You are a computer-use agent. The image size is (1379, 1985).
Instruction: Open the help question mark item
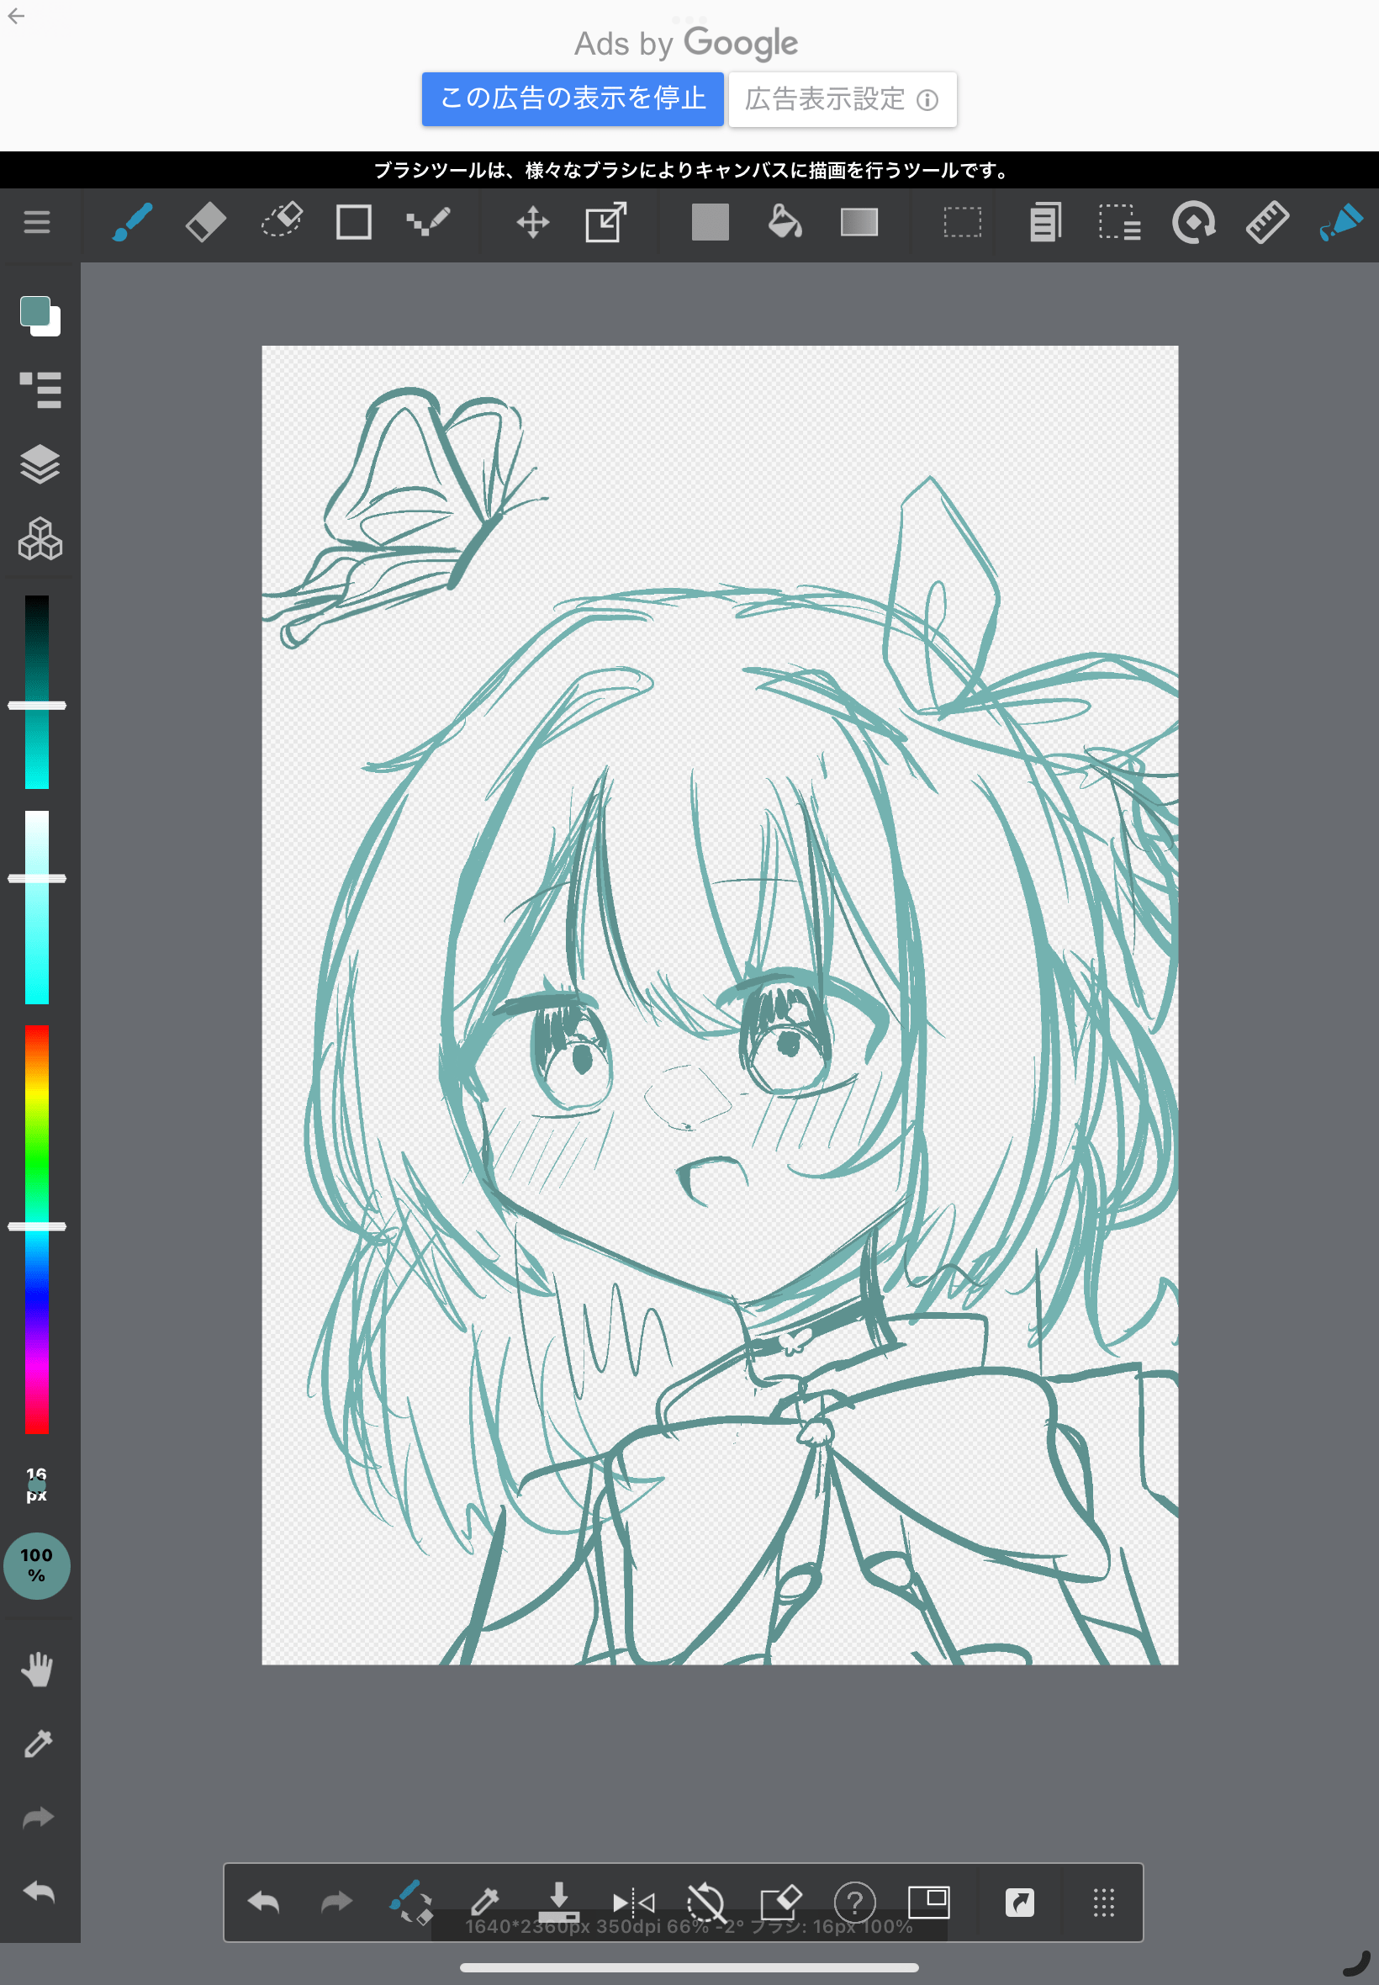[854, 1902]
